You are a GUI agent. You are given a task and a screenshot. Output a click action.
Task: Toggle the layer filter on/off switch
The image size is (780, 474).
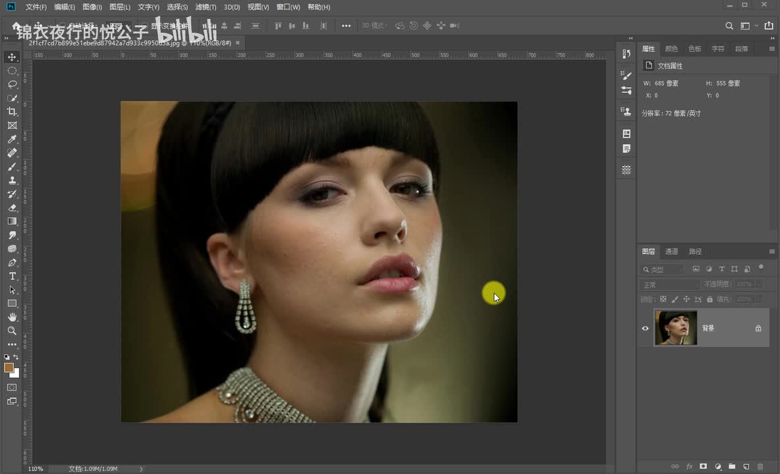(x=761, y=267)
